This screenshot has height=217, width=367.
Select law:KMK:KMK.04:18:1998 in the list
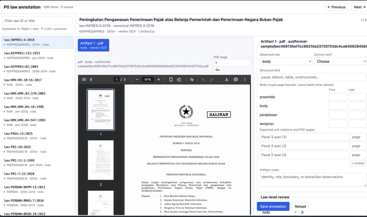point(37,109)
